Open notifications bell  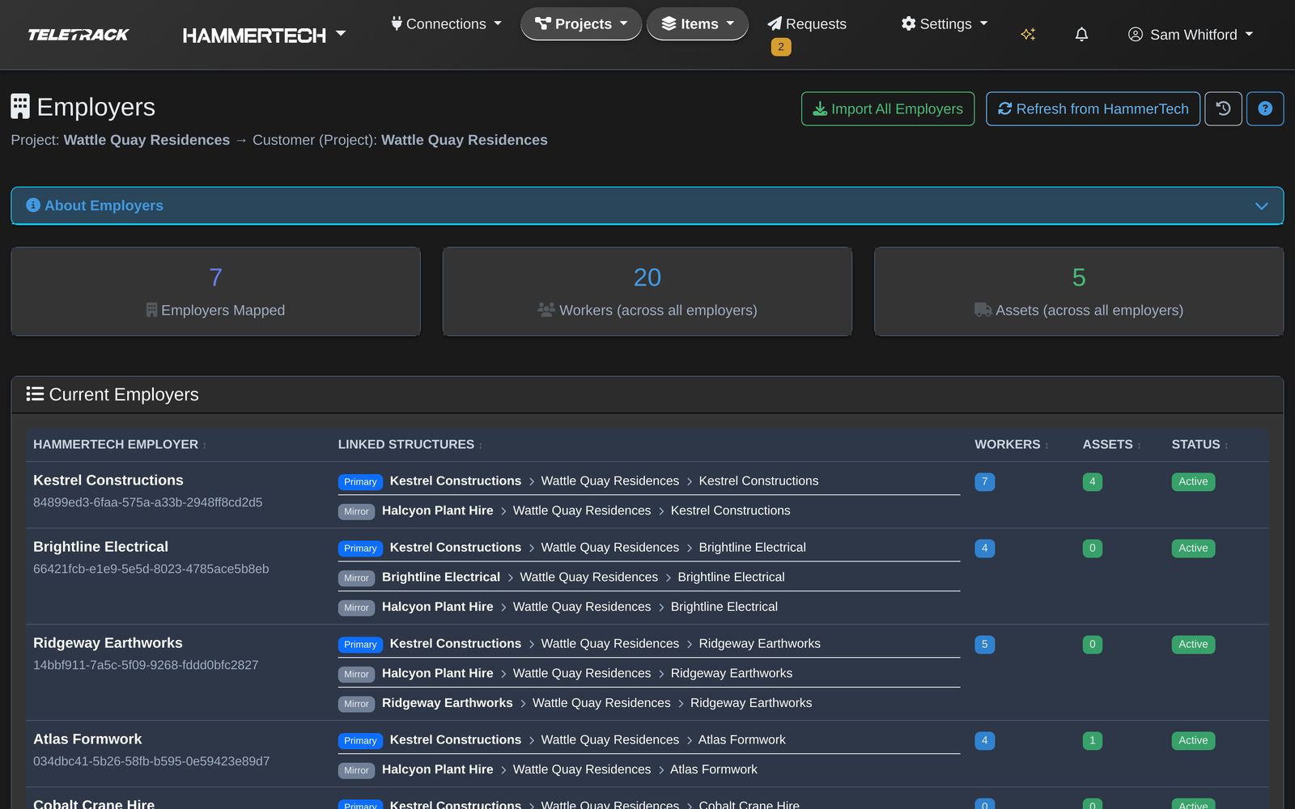click(1081, 34)
